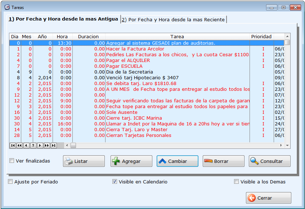
Task: Uncheck Visible en Calendario
Action: click(x=115, y=182)
